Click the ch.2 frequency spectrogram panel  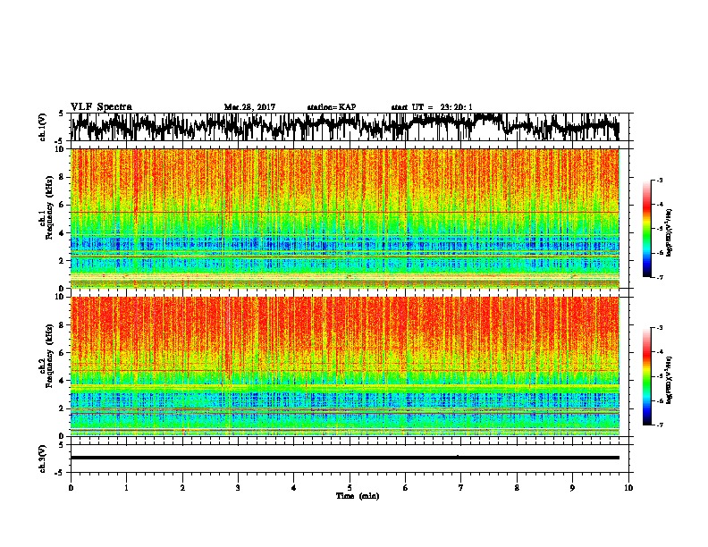tap(345, 366)
